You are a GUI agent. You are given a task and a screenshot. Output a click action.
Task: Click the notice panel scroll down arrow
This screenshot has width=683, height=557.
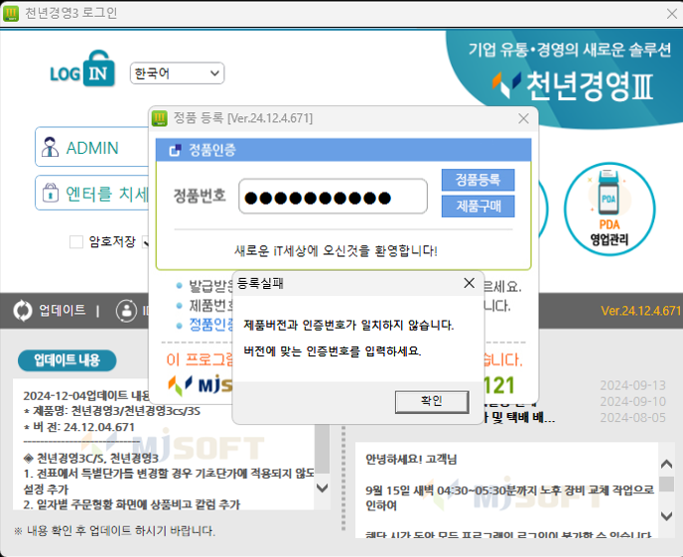666,516
